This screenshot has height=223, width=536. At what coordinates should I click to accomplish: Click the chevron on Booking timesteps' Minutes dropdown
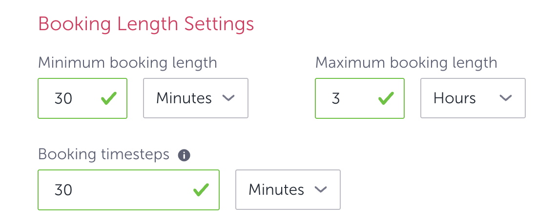click(321, 189)
